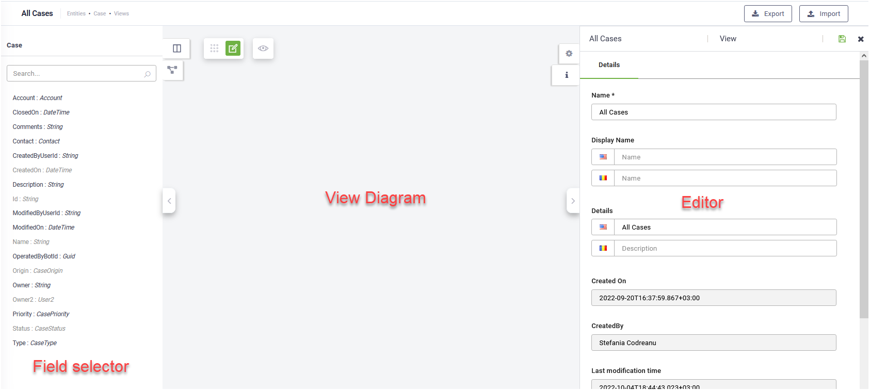Select the ModifiedOn : DateTime field

coord(43,228)
